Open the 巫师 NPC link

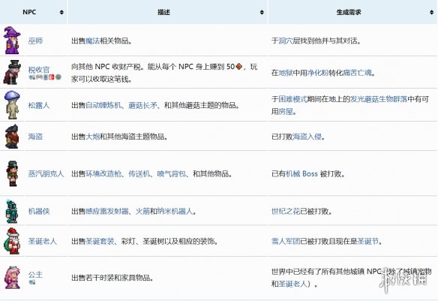point(35,41)
